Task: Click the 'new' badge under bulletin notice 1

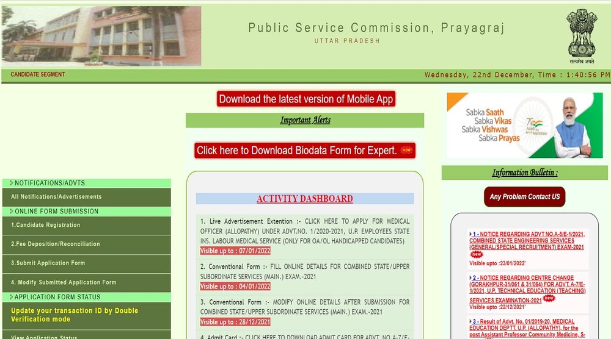Action: click(476, 254)
